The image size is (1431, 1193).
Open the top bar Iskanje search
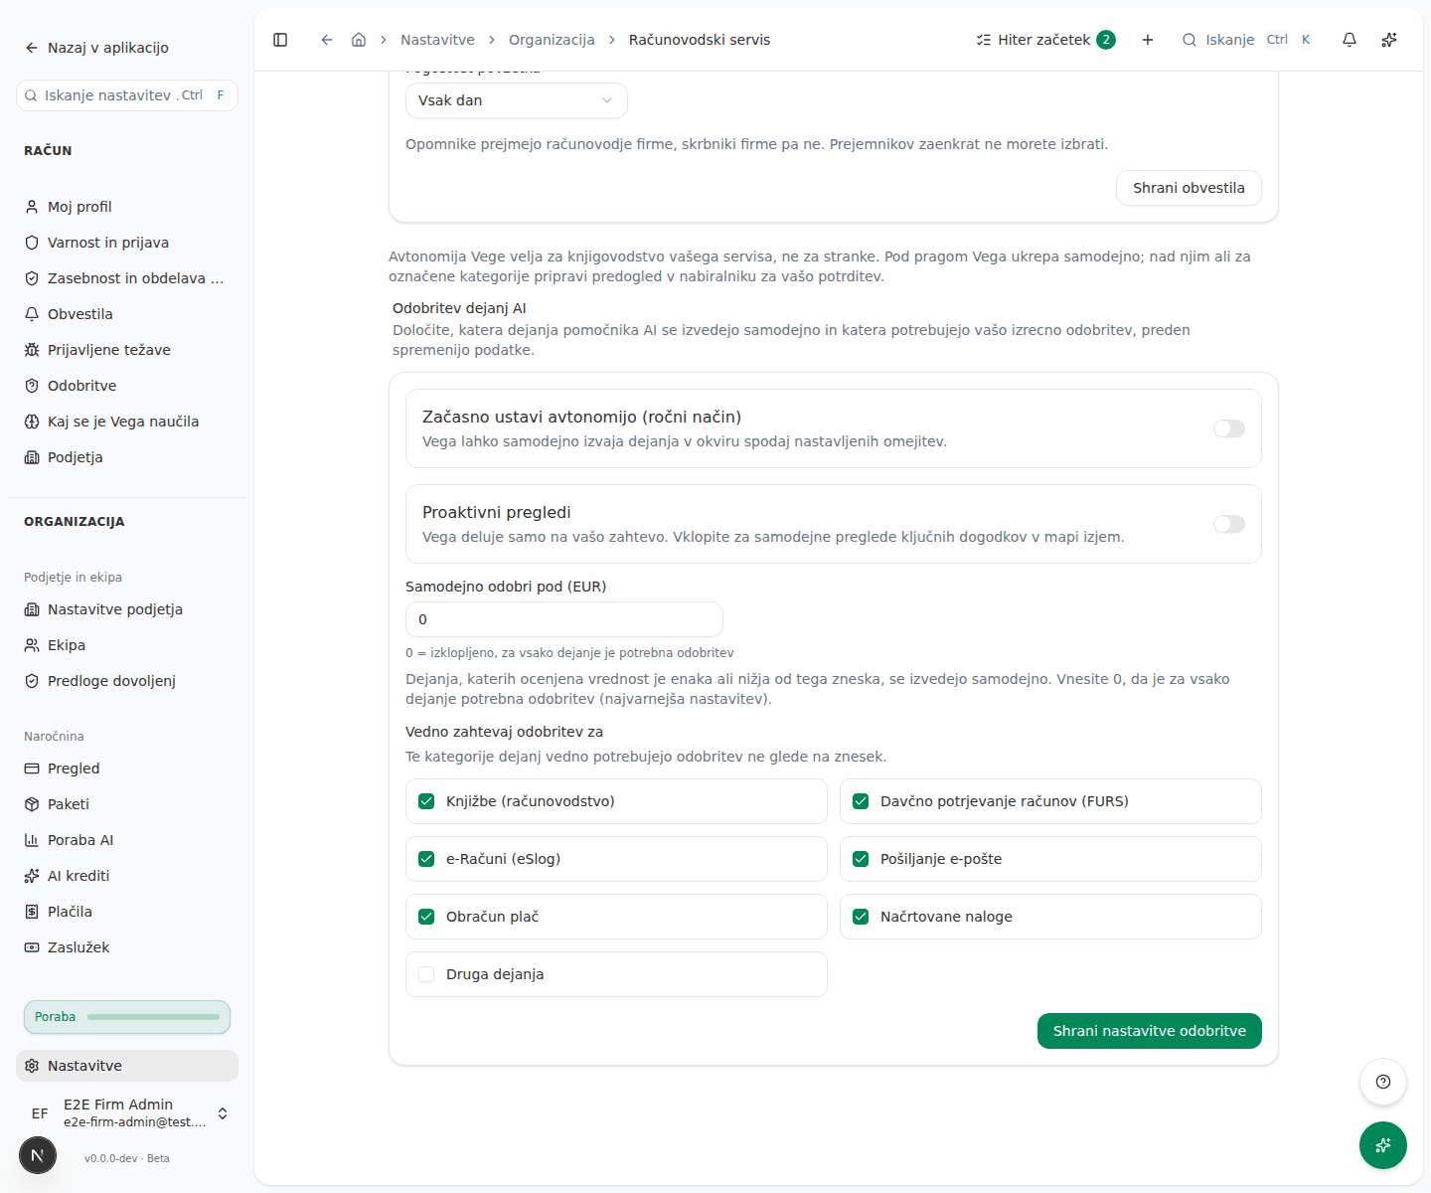(x=1248, y=40)
